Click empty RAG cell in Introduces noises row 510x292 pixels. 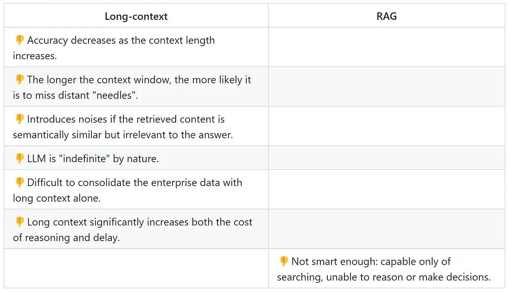386,126
